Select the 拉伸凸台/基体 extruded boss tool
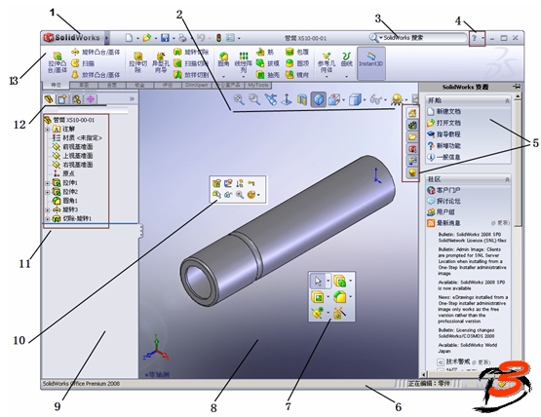Viewport: 541px width, 417px height. click(58, 62)
